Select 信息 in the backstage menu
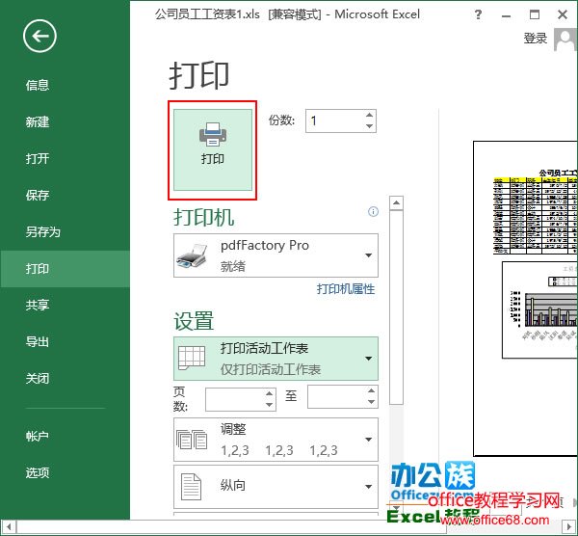This screenshot has height=536, width=578. (38, 86)
